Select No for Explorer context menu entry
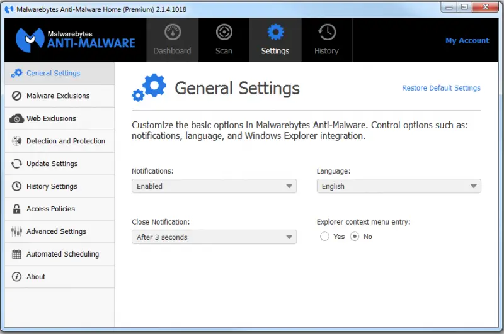Screen dimensions: 504x334 coord(355,237)
